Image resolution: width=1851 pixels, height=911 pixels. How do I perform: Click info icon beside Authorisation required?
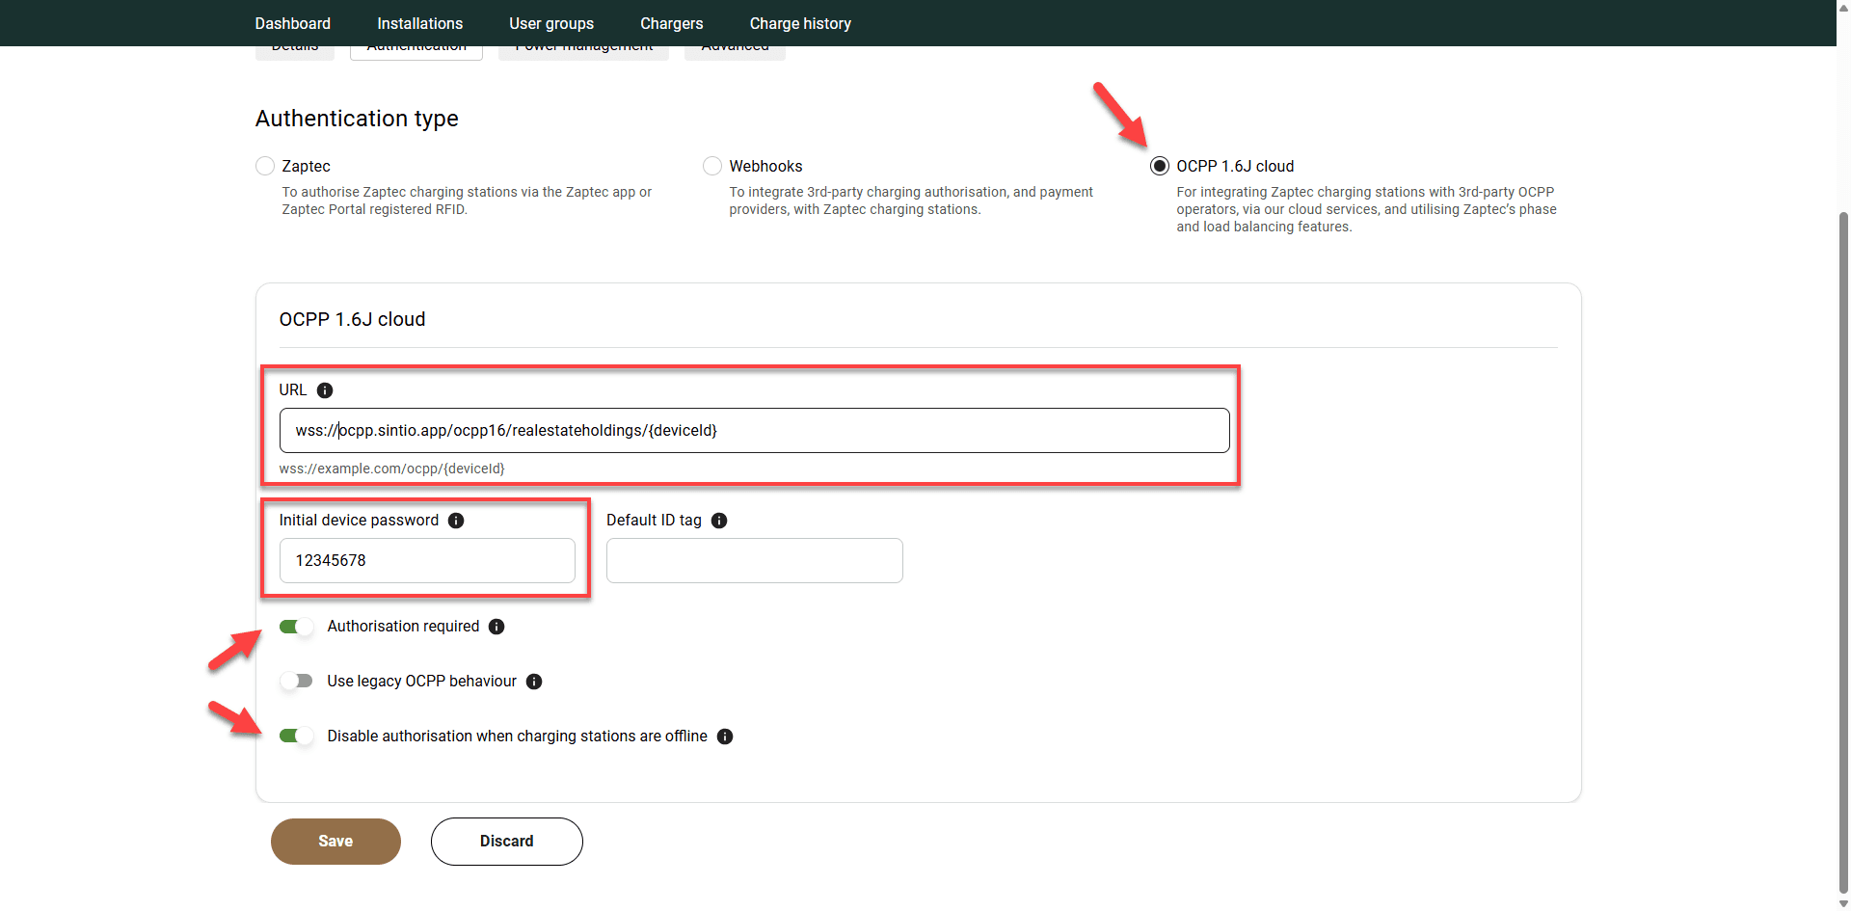point(496,627)
